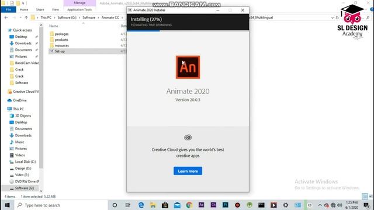Show hidden system tray icons

[x=320, y=205]
